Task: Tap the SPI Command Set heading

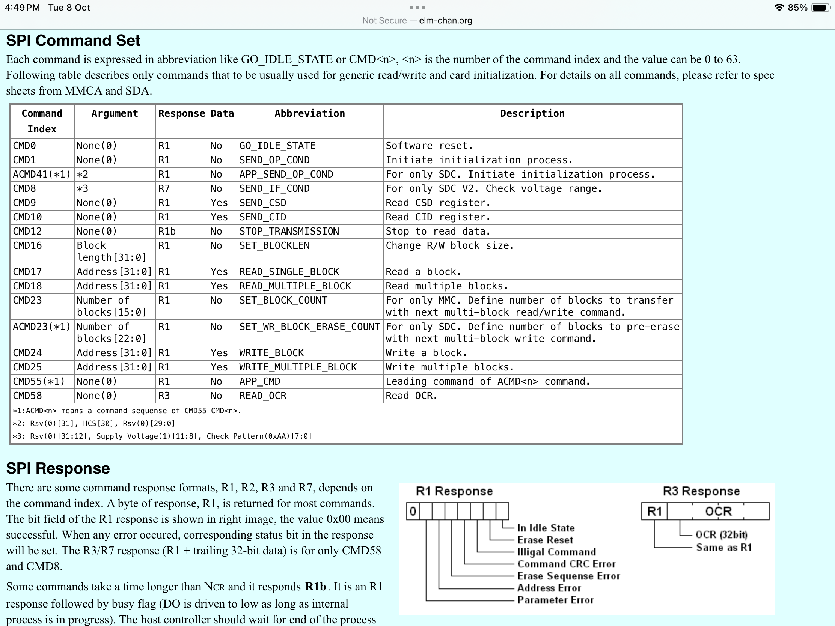Action: [73, 41]
